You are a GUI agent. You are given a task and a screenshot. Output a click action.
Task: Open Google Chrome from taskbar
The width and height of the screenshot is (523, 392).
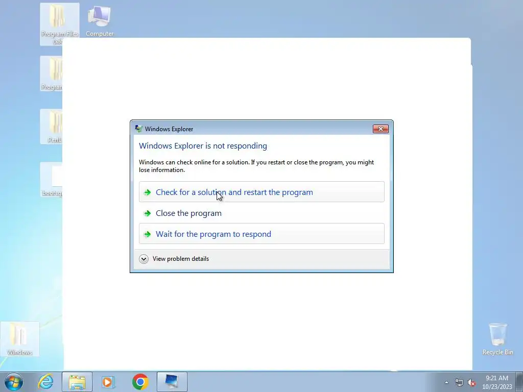click(140, 382)
